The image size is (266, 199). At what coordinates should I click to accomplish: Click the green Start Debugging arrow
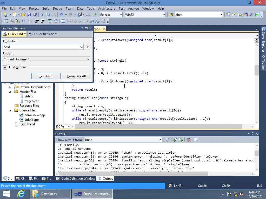(96, 15)
